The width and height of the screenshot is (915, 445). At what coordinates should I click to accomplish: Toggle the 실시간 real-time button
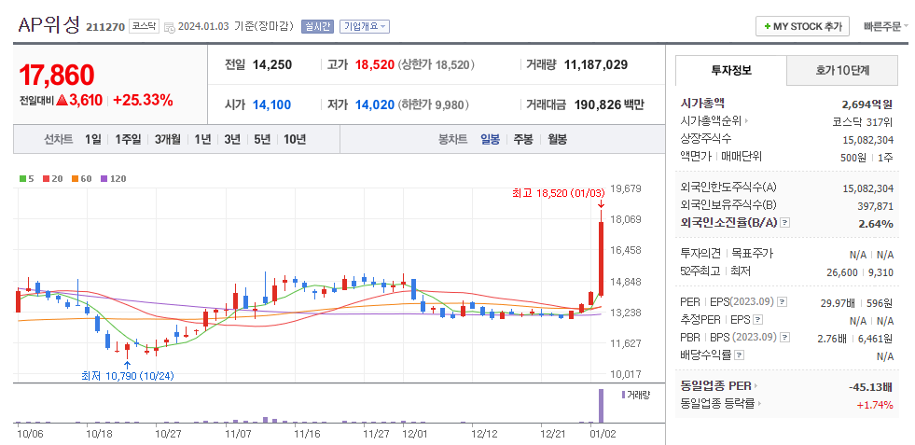click(x=317, y=26)
